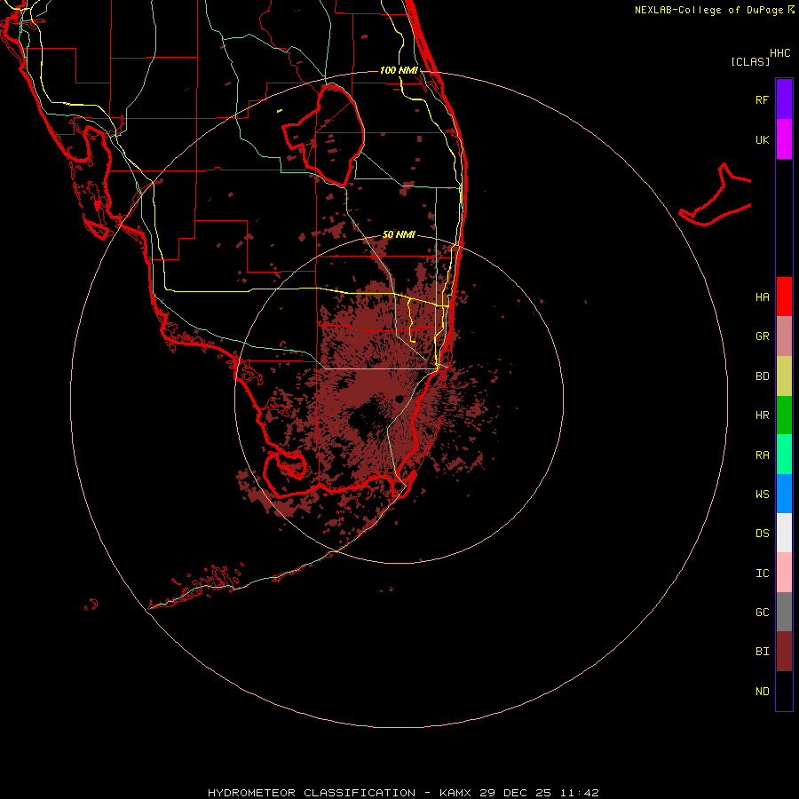Click the "HA" legend label
The image size is (799, 799).
(x=762, y=297)
